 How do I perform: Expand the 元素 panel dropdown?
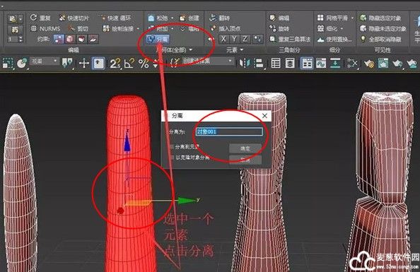click(242, 49)
